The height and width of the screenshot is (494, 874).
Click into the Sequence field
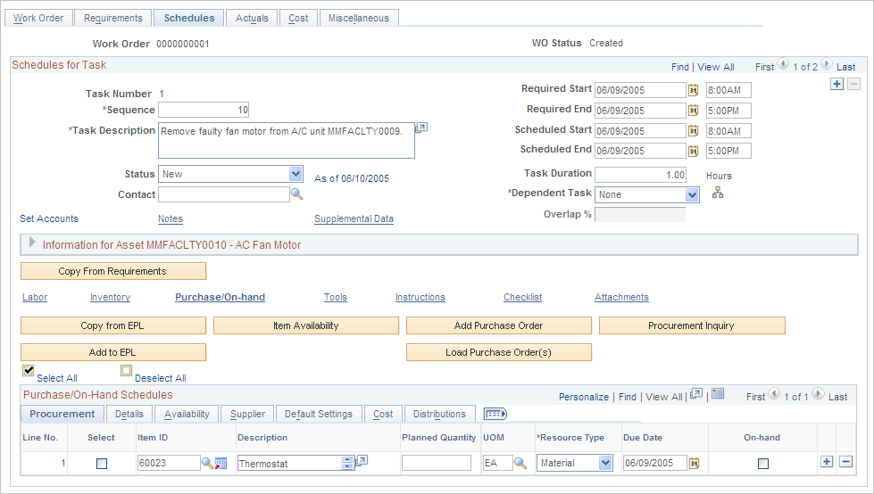(204, 110)
